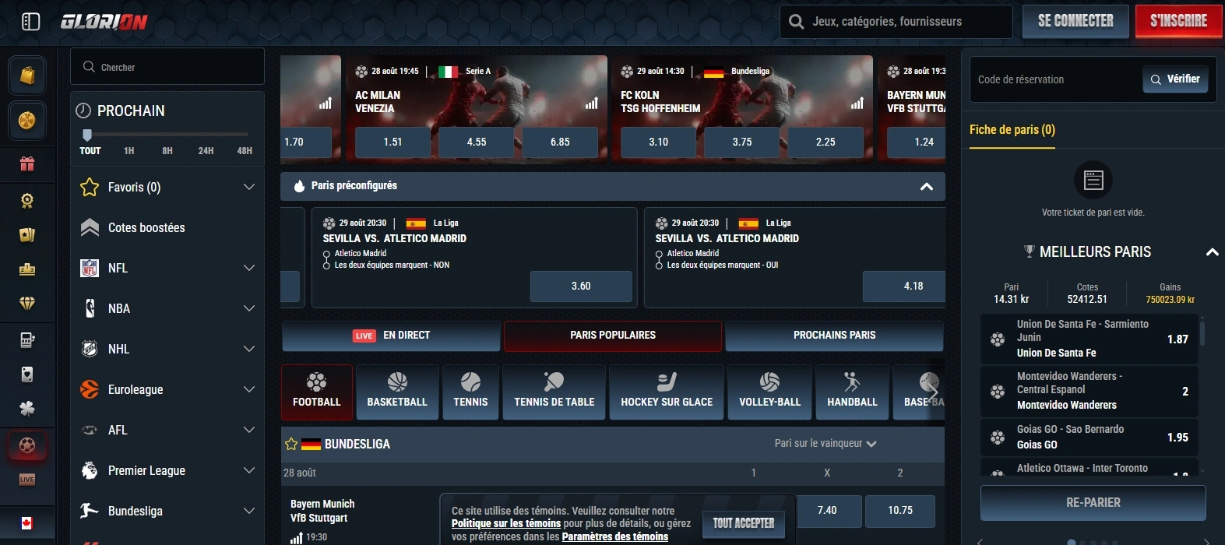Image resolution: width=1225 pixels, height=545 pixels.
Task: Open the gold wheel icon in sidebar
Action: pos(27,121)
